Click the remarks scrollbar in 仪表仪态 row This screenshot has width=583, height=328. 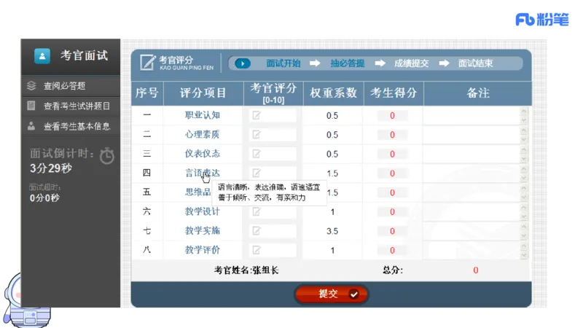(x=524, y=155)
